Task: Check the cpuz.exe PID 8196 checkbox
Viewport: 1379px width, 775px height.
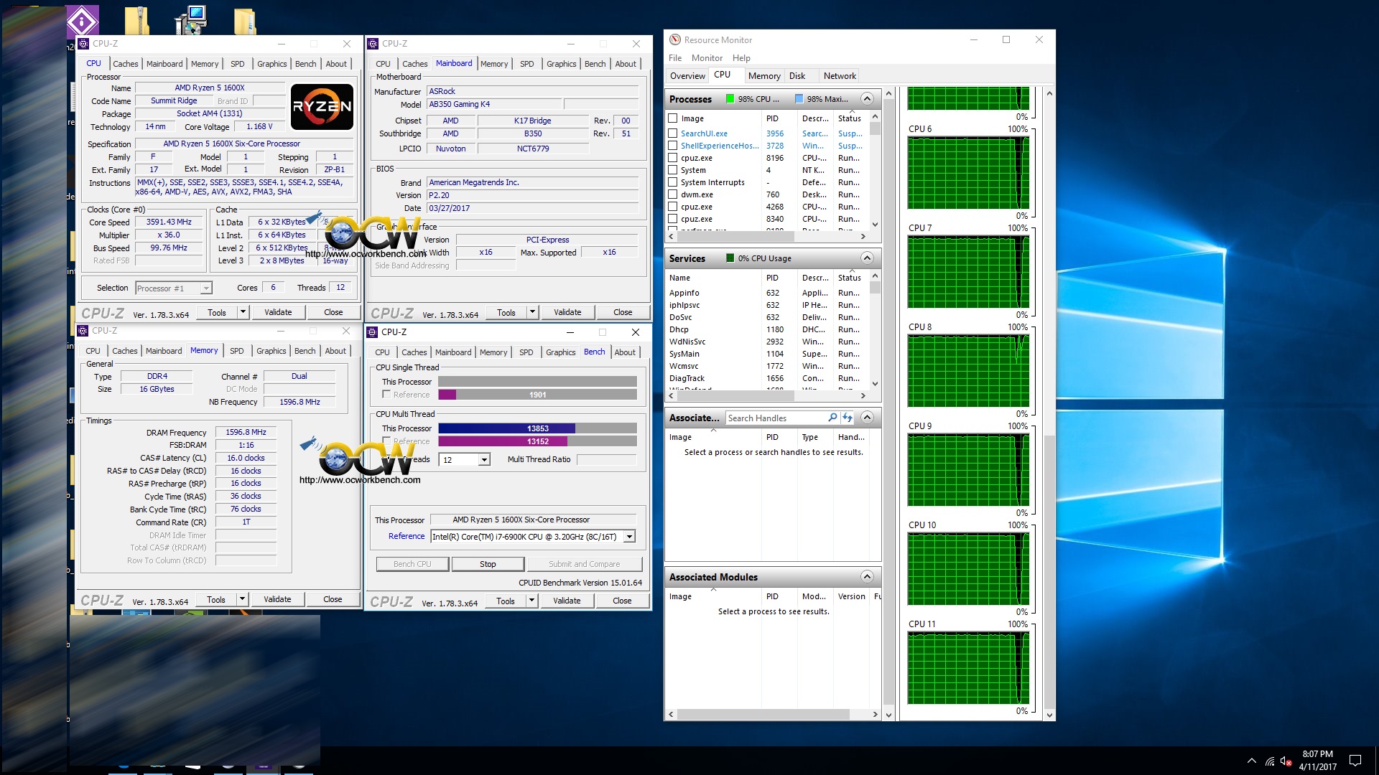Action: 673,158
